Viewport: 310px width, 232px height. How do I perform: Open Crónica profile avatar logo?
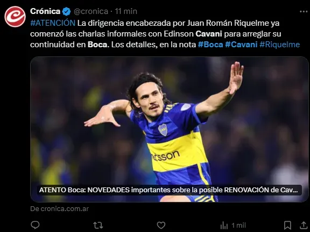pyautogui.click(x=15, y=17)
